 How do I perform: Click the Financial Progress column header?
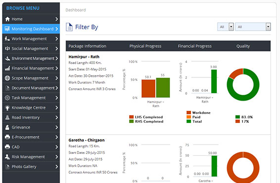pos(194,46)
